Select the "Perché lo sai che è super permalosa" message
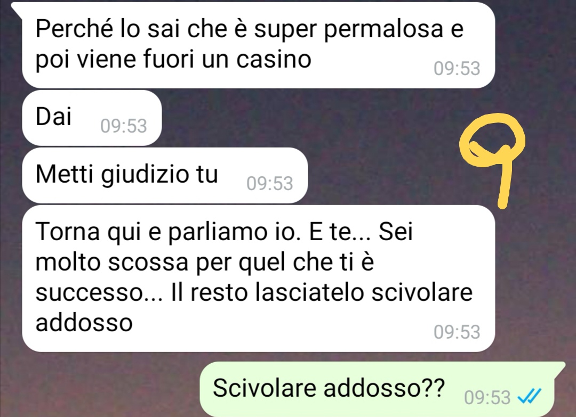Screen dimensions: 576x417 tap(259, 45)
